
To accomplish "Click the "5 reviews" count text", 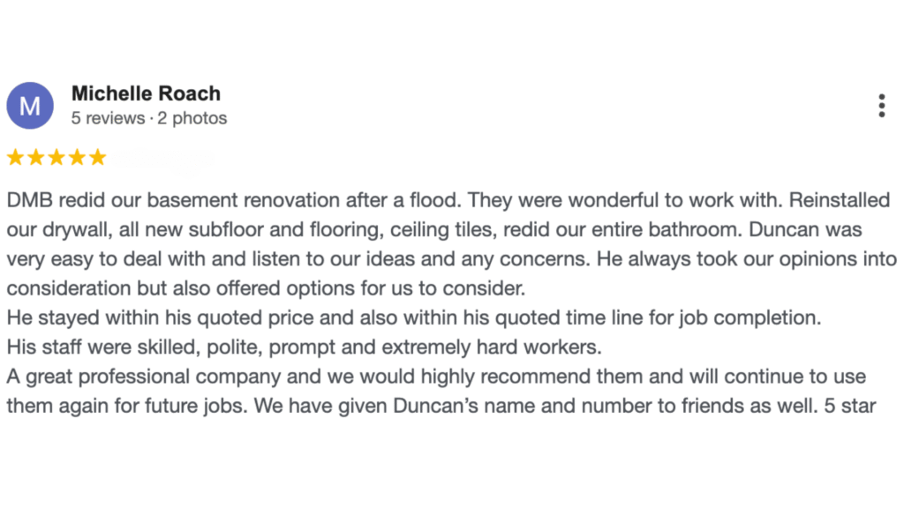I will 108,118.
